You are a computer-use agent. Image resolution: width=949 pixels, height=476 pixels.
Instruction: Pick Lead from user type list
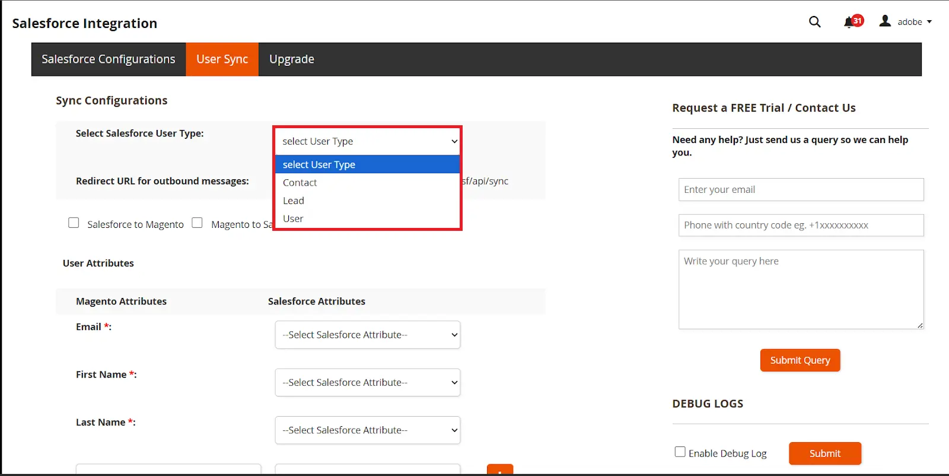click(x=368, y=201)
